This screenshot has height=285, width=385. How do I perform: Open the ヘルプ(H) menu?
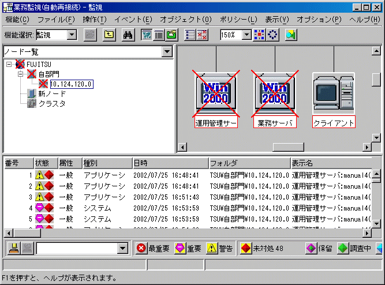click(365, 20)
